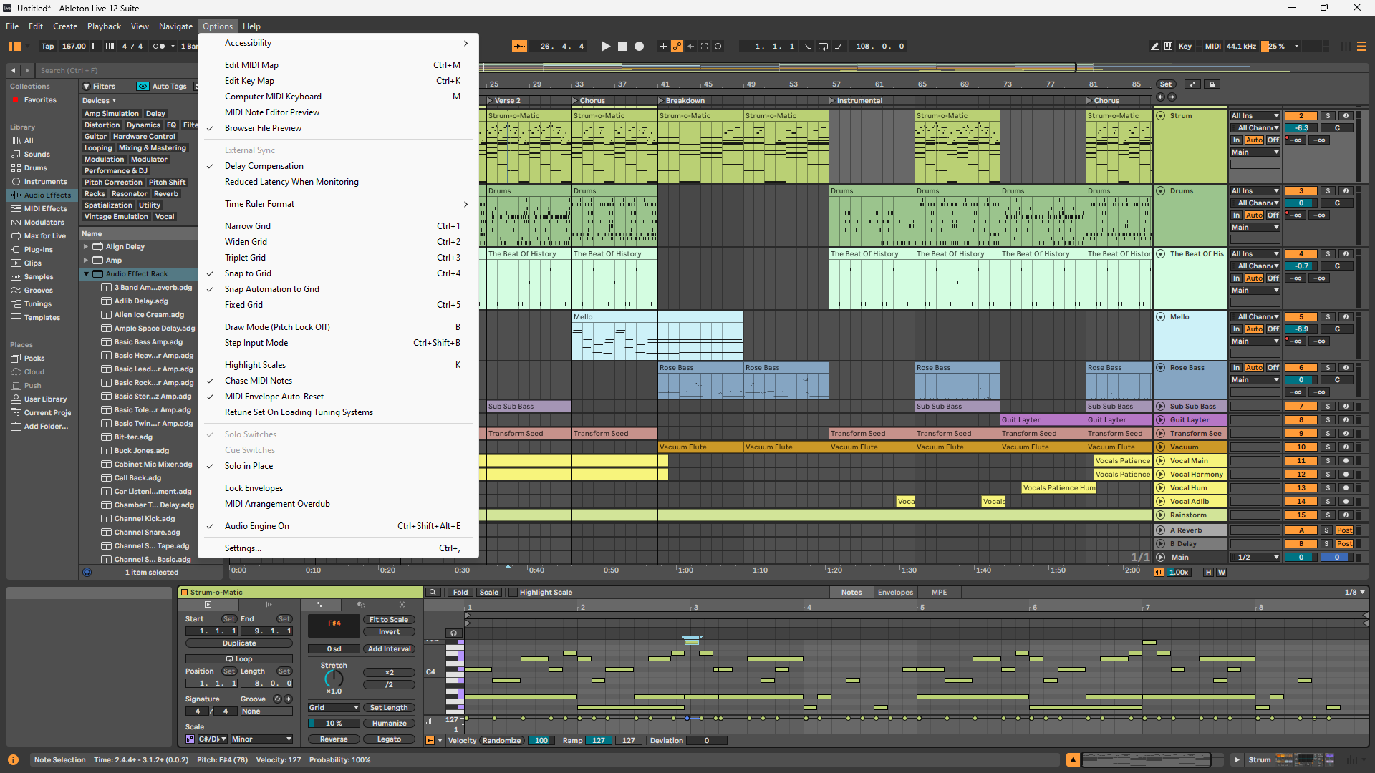Switch to the Envelopes tab
1375x773 pixels.
point(895,593)
